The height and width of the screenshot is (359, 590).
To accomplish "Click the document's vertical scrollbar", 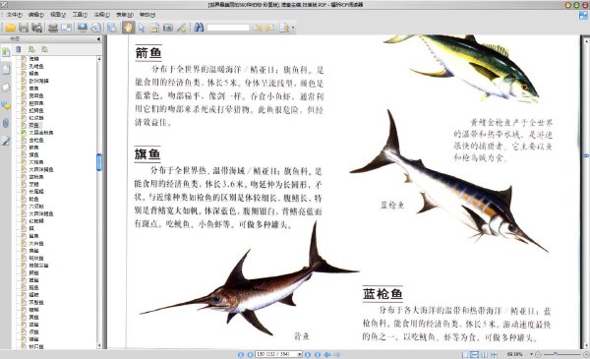I will 586,192.
